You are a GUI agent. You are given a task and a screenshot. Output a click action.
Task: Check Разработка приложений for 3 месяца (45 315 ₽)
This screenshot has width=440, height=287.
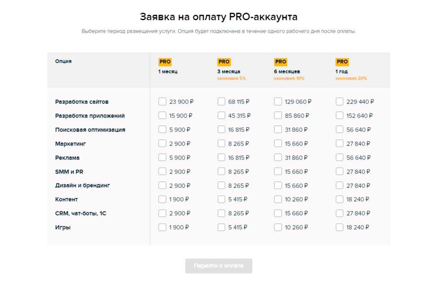click(221, 116)
